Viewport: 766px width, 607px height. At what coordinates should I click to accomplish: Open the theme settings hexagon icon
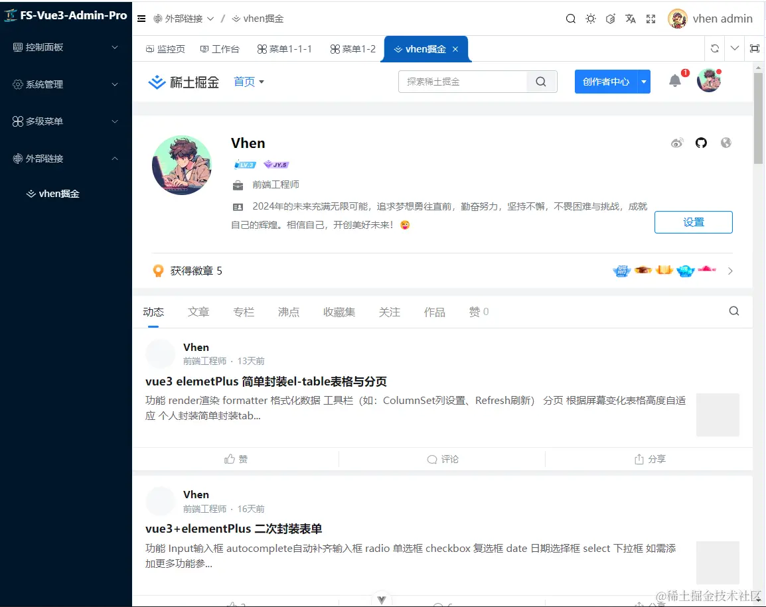click(610, 19)
